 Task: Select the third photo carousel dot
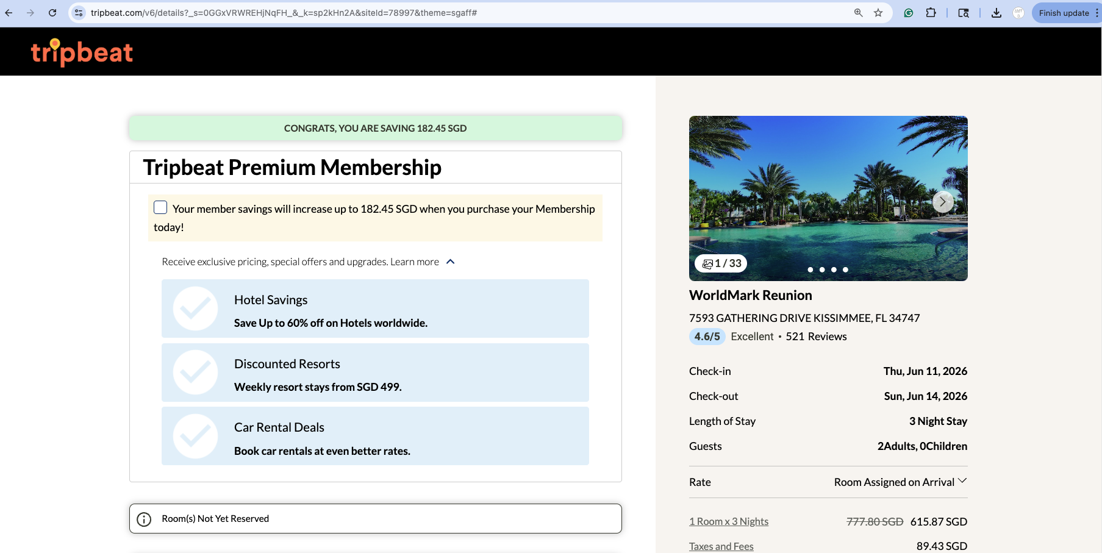pyautogui.click(x=834, y=269)
